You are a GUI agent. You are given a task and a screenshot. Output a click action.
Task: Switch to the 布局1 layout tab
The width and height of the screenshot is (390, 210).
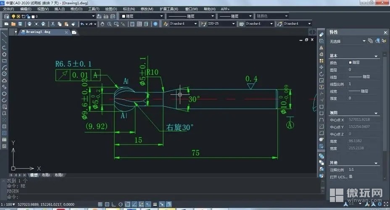point(46,175)
